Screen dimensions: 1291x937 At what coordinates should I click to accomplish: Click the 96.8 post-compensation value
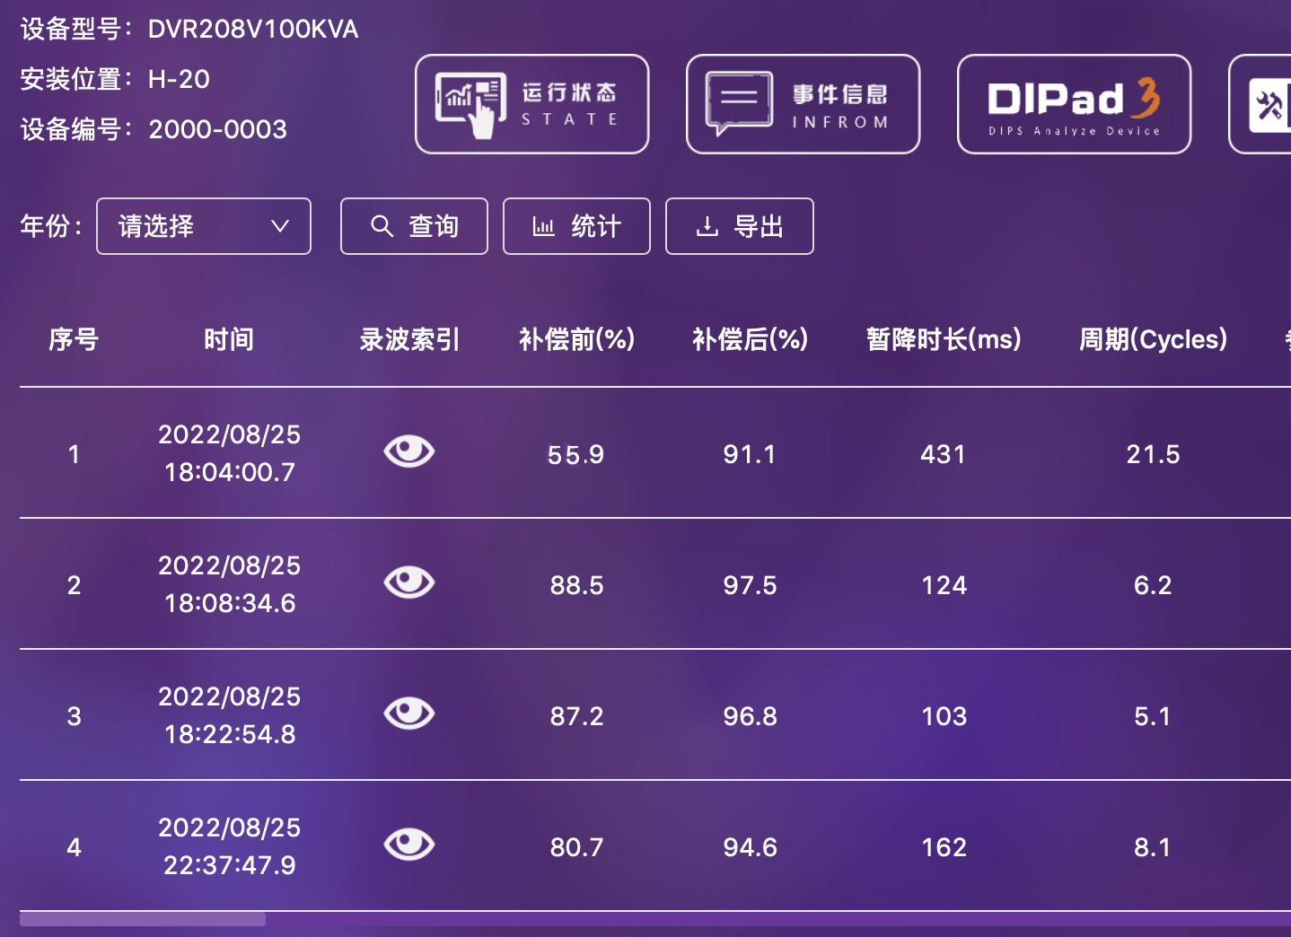pos(750,717)
